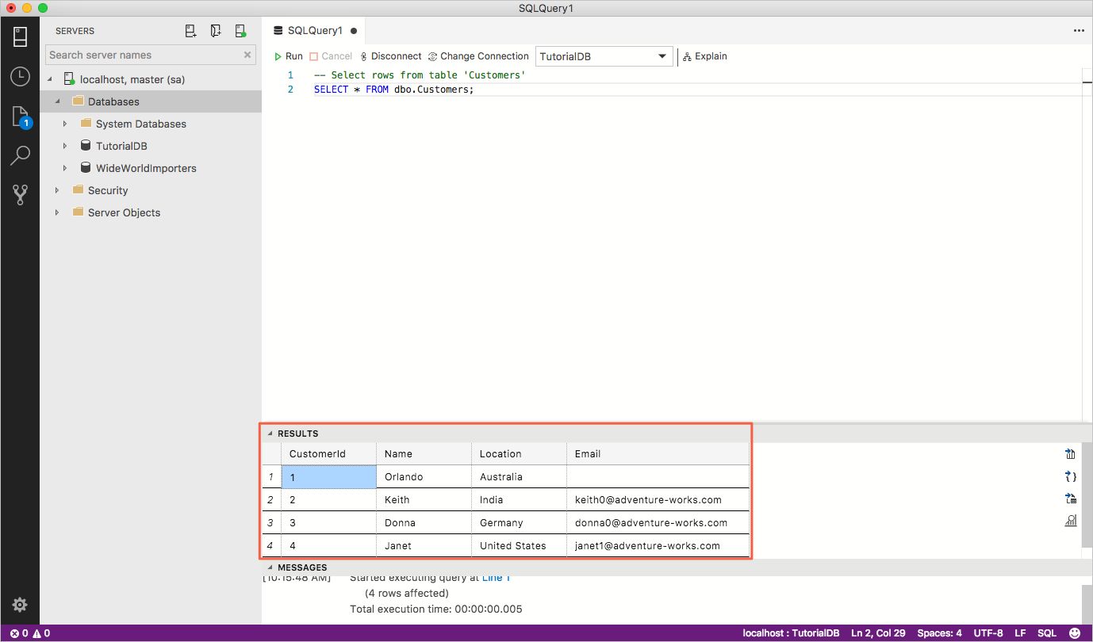
Task: Expand the TutorialDB database node
Action: 65,146
